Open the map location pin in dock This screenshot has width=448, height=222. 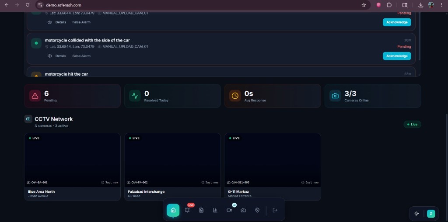coord(257,210)
